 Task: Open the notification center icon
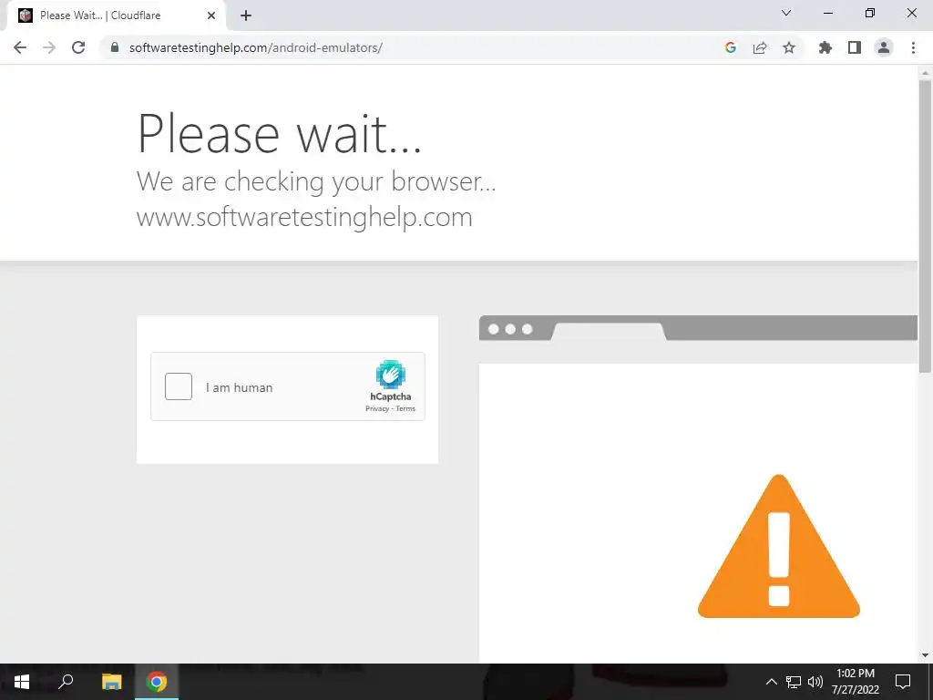pyautogui.click(x=903, y=682)
